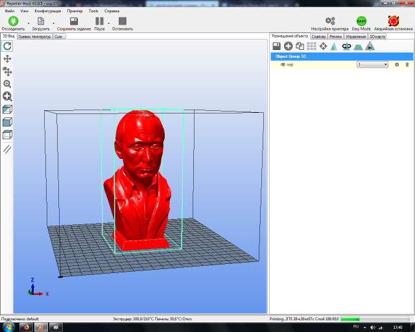Open the Windows Start button

[x=8, y=327]
